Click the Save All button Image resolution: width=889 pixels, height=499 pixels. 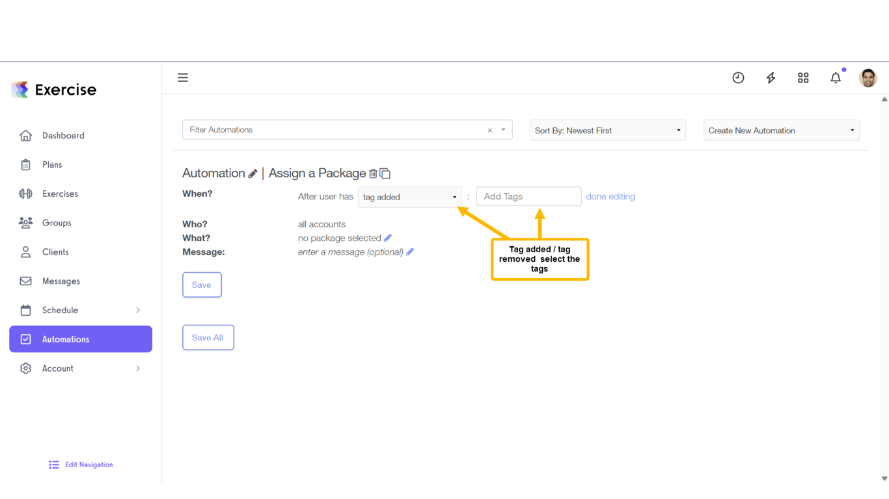coord(208,337)
